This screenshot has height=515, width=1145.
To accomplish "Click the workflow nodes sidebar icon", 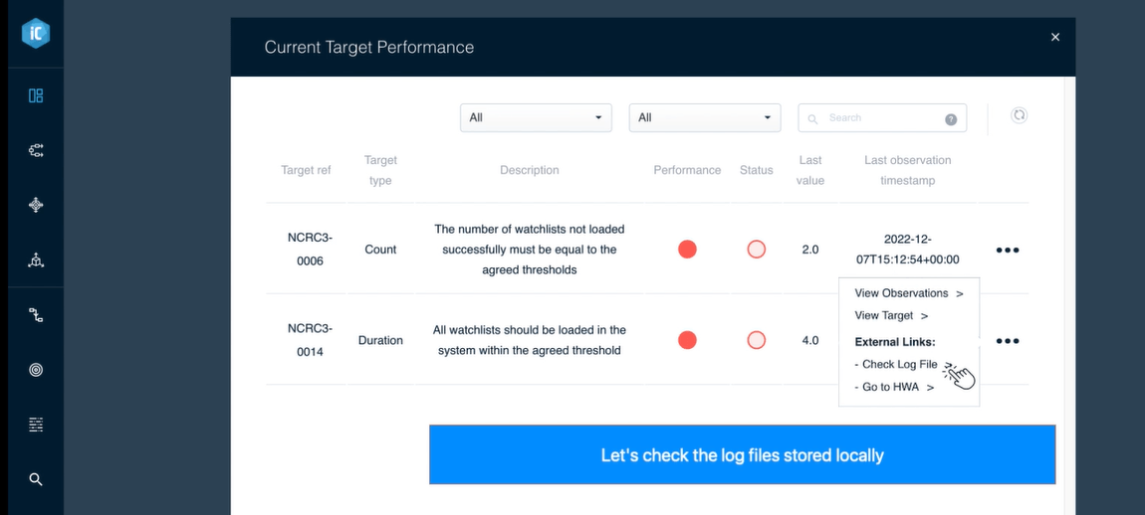I will [36, 150].
